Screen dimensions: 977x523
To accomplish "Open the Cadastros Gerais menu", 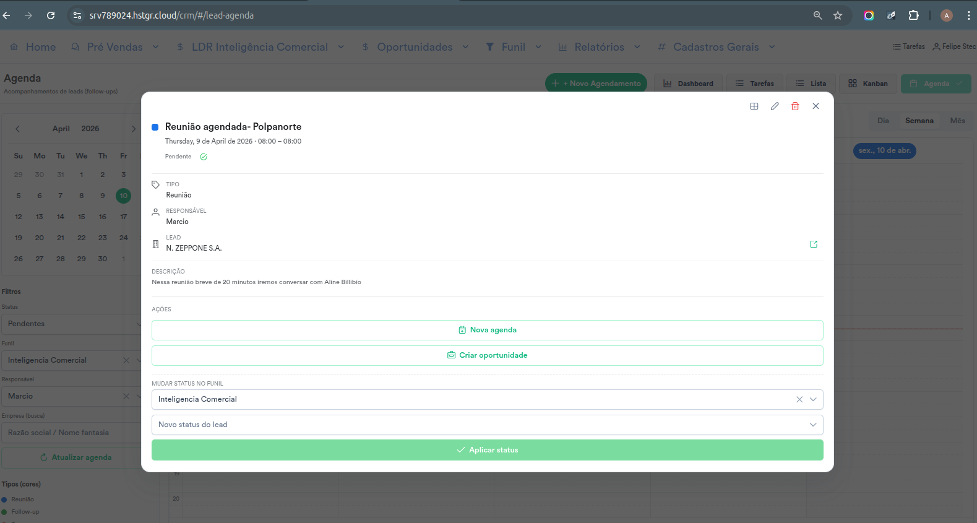I will pos(716,47).
